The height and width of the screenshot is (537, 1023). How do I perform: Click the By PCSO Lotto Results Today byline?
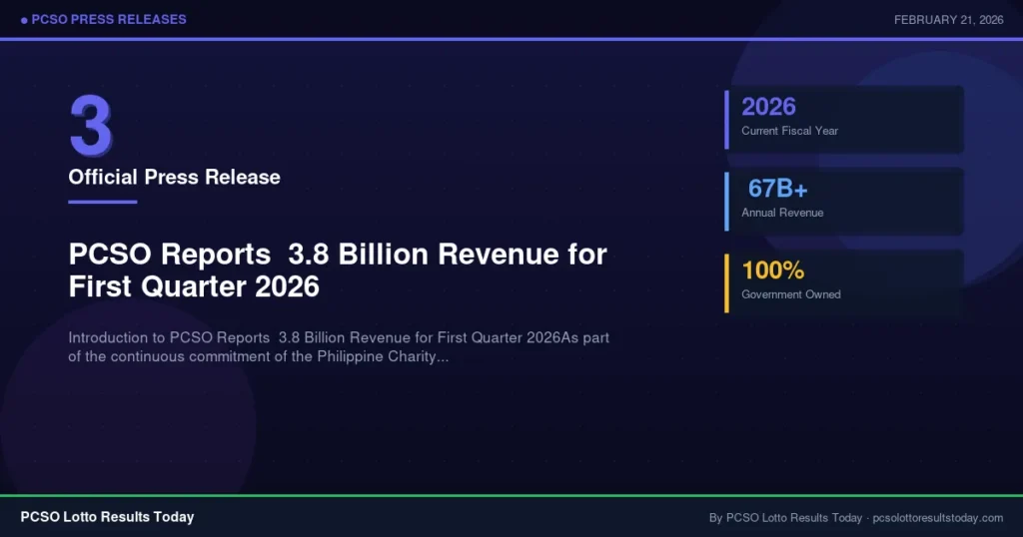click(x=784, y=518)
